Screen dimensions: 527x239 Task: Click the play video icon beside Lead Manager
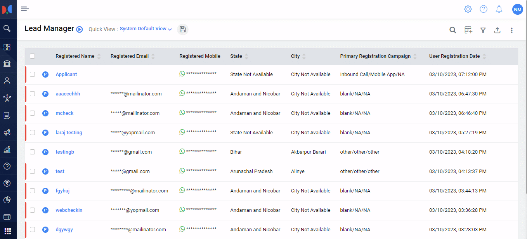[80, 29]
